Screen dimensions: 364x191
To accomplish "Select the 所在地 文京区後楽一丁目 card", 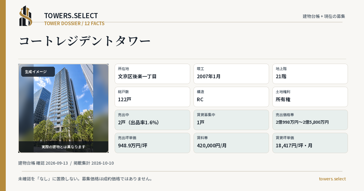I will click(152, 74).
